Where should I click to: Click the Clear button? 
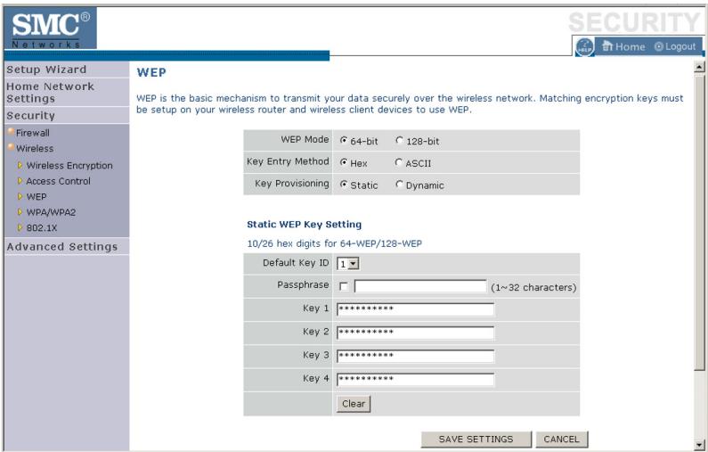[x=354, y=404]
